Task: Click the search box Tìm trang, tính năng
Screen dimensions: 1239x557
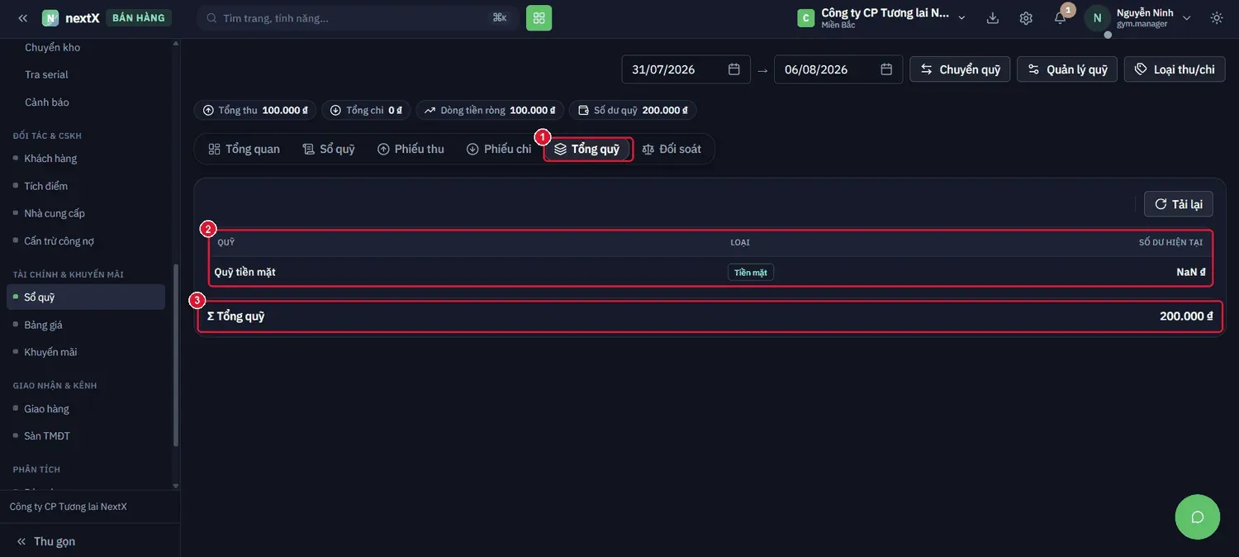Action: pos(358,18)
